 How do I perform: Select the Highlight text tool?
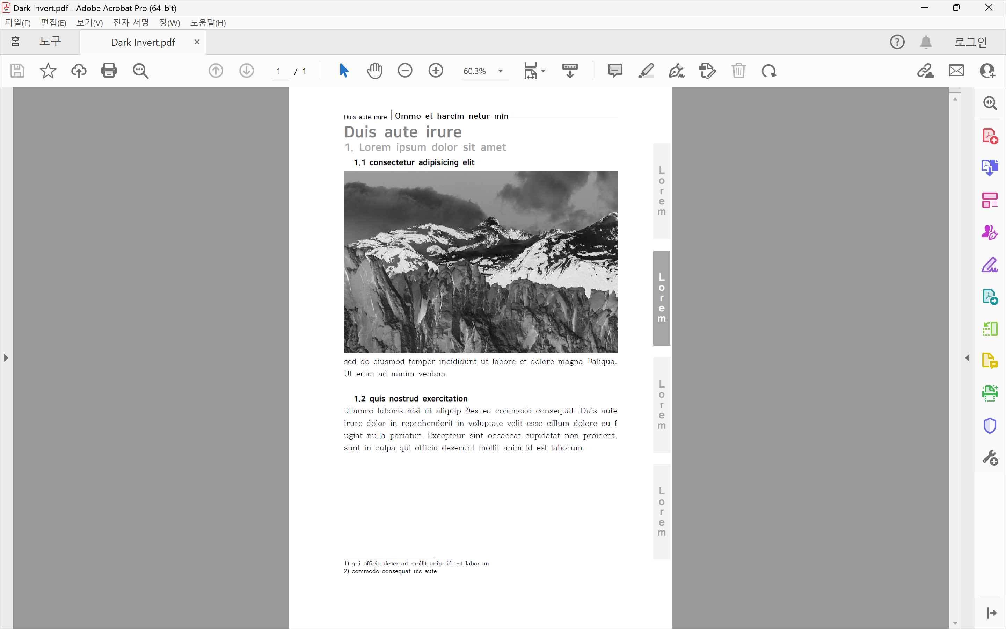[646, 71]
